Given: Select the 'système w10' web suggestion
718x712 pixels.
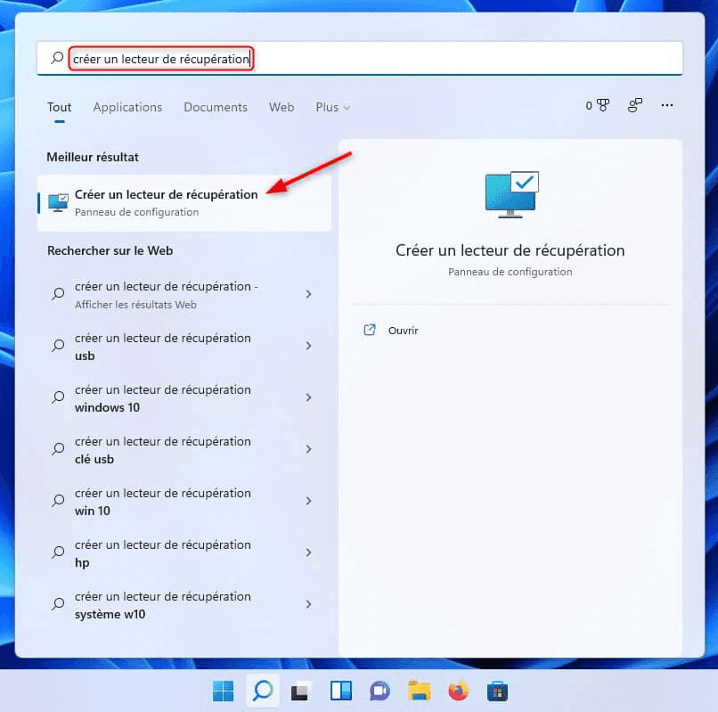Looking at the screenshot, I should [184, 605].
